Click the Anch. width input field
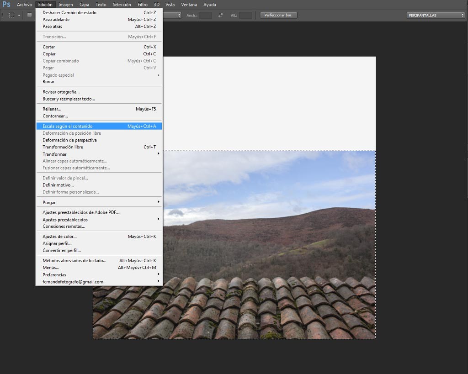Image resolution: width=468 pixels, height=374 pixels. 205,15
